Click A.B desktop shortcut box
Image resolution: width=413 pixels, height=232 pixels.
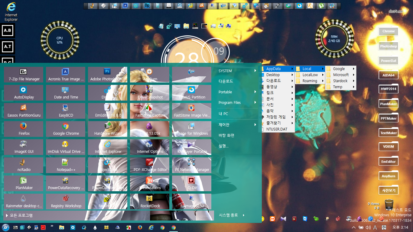coord(8,31)
